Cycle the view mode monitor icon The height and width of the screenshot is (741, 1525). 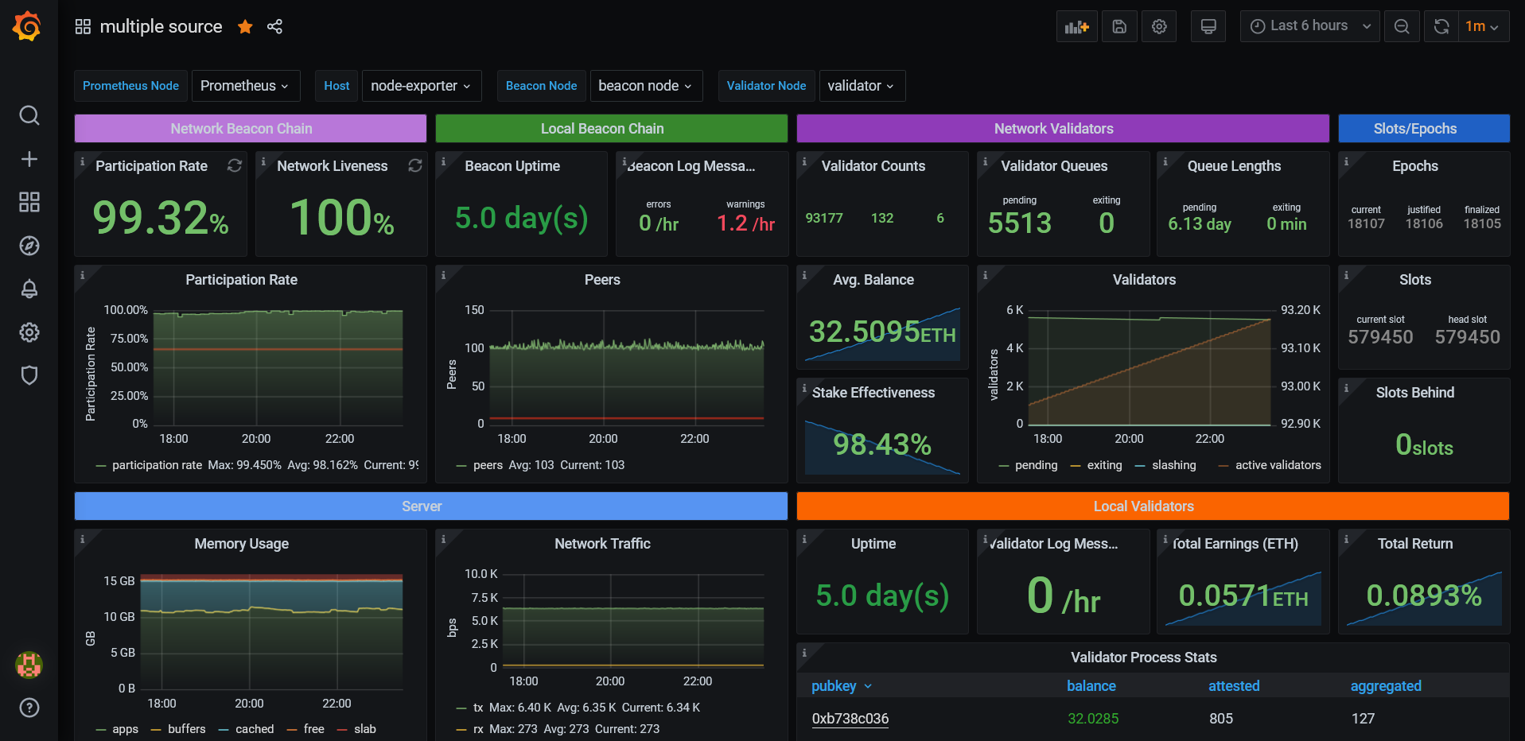point(1208,26)
